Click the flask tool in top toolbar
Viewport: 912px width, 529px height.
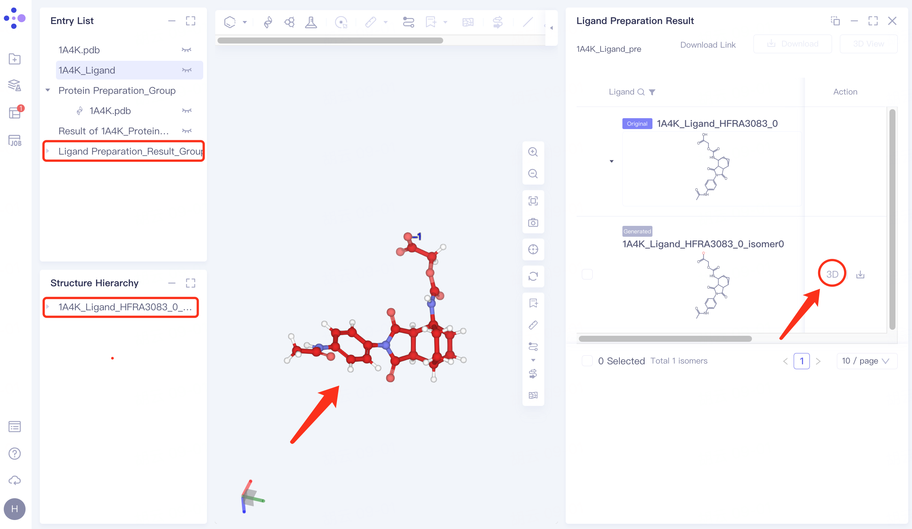[x=311, y=23]
